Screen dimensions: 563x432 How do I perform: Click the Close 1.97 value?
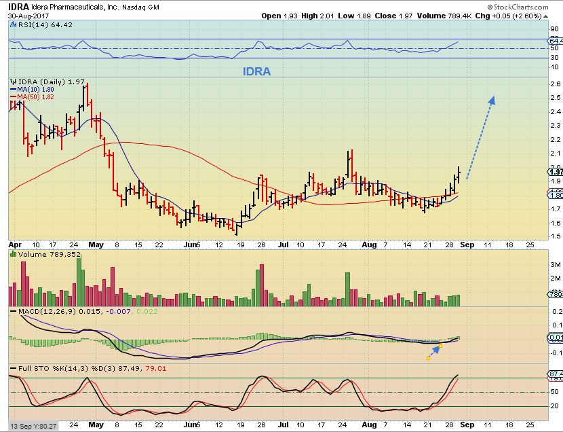[x=393, y=16]
